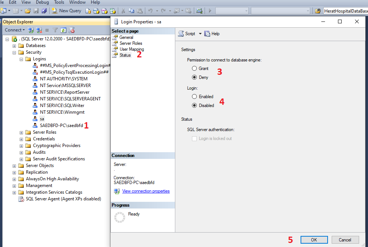Select NT SERVICE\SQLWriter login
This screenshot has height=247, width=368.
(62, 106)
